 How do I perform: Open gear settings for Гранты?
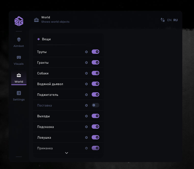point(86,62)
